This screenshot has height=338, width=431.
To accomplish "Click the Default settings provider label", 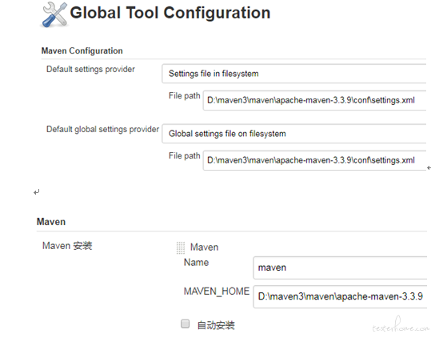I will point(90,70).
